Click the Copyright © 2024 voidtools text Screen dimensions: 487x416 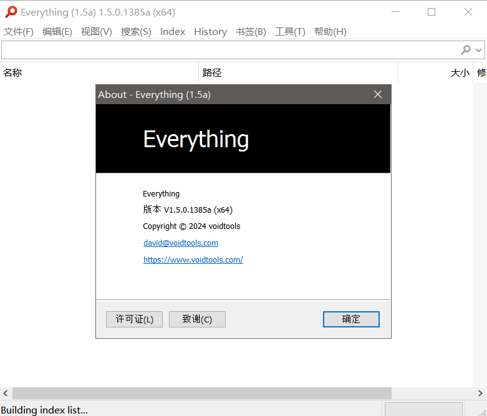(x=191, y=226)
